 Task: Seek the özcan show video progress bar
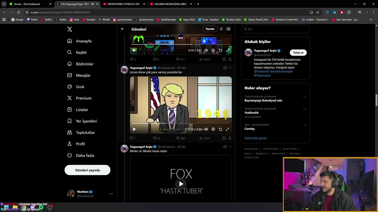pyautogui.click(x=181, y=123)
